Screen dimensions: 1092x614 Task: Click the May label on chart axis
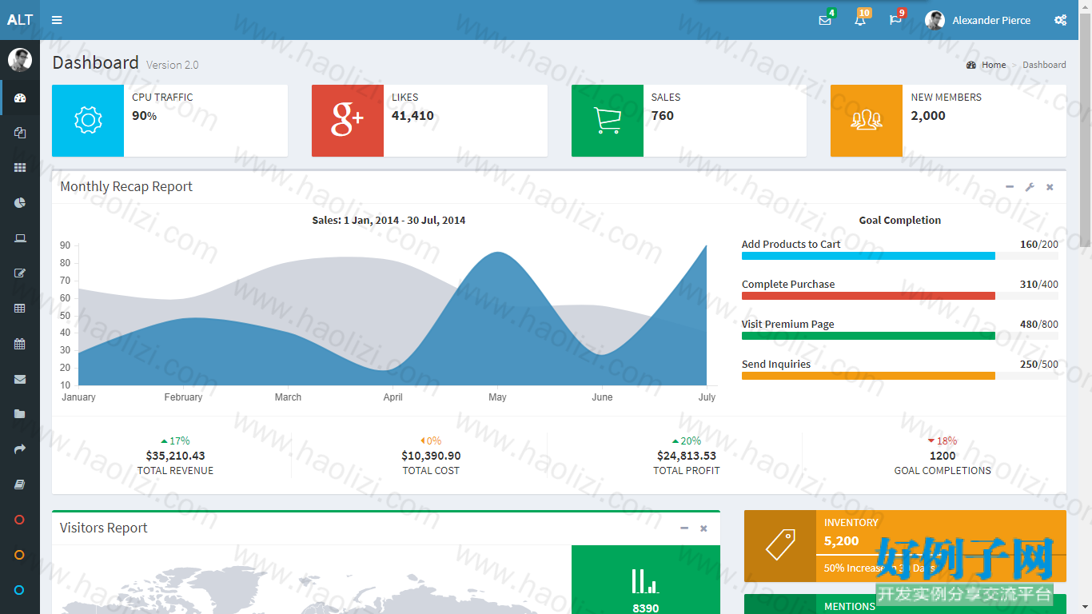click(x=497, y=397)
